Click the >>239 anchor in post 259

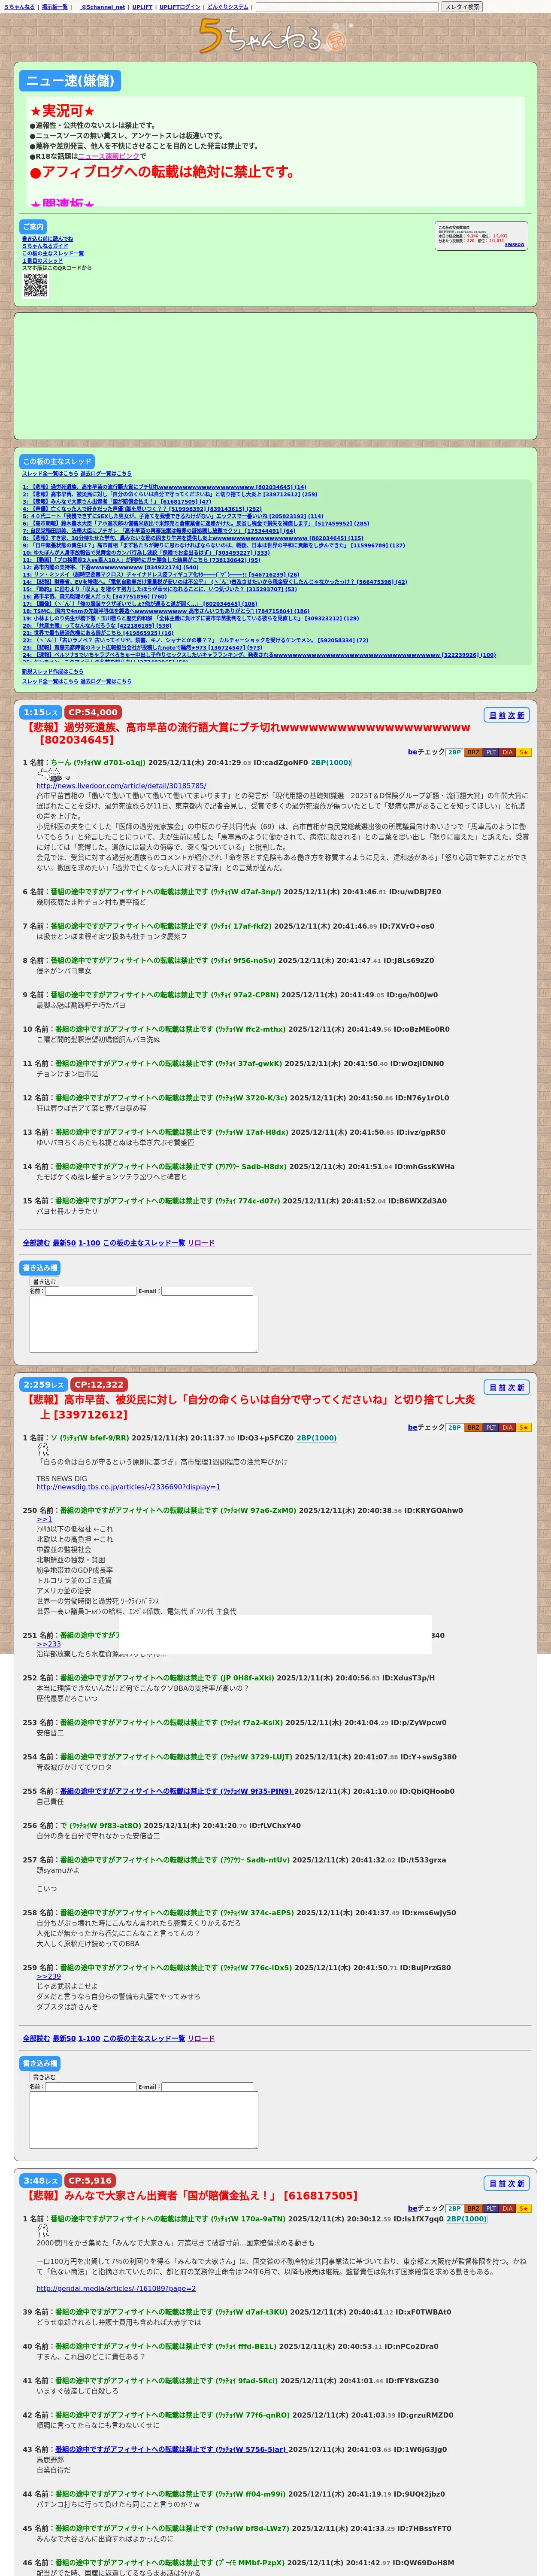[x=49, y=1976]
